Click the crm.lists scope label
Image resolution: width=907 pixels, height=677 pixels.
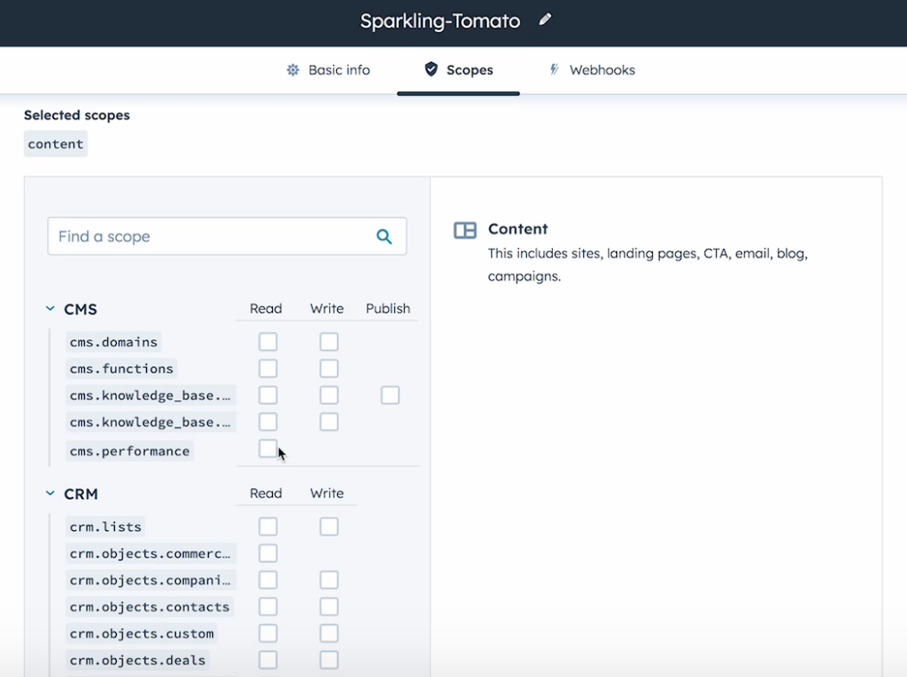(104, 526)
